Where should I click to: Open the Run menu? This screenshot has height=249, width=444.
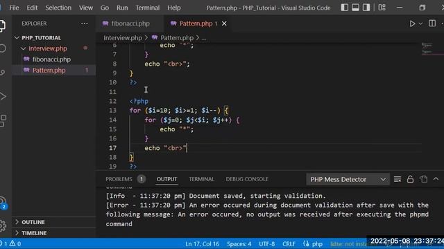point(122,8)
